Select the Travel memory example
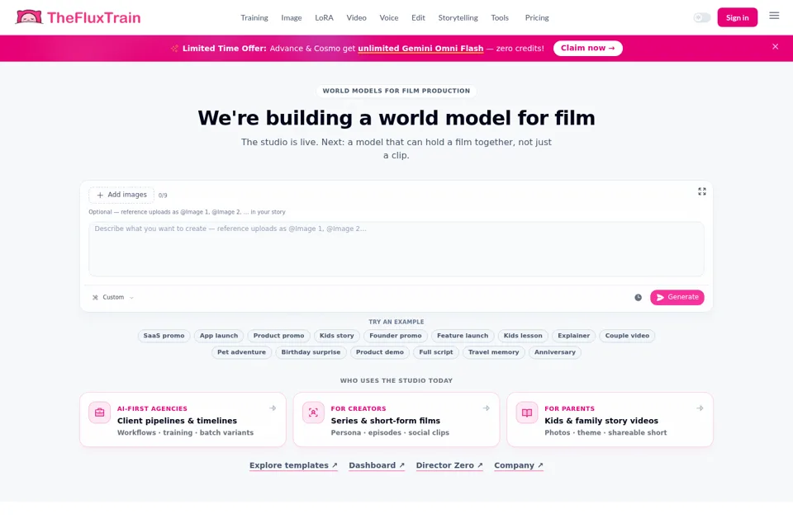This screenshot has height=528, width=793. pyautogui.click(x=494, y=352)
